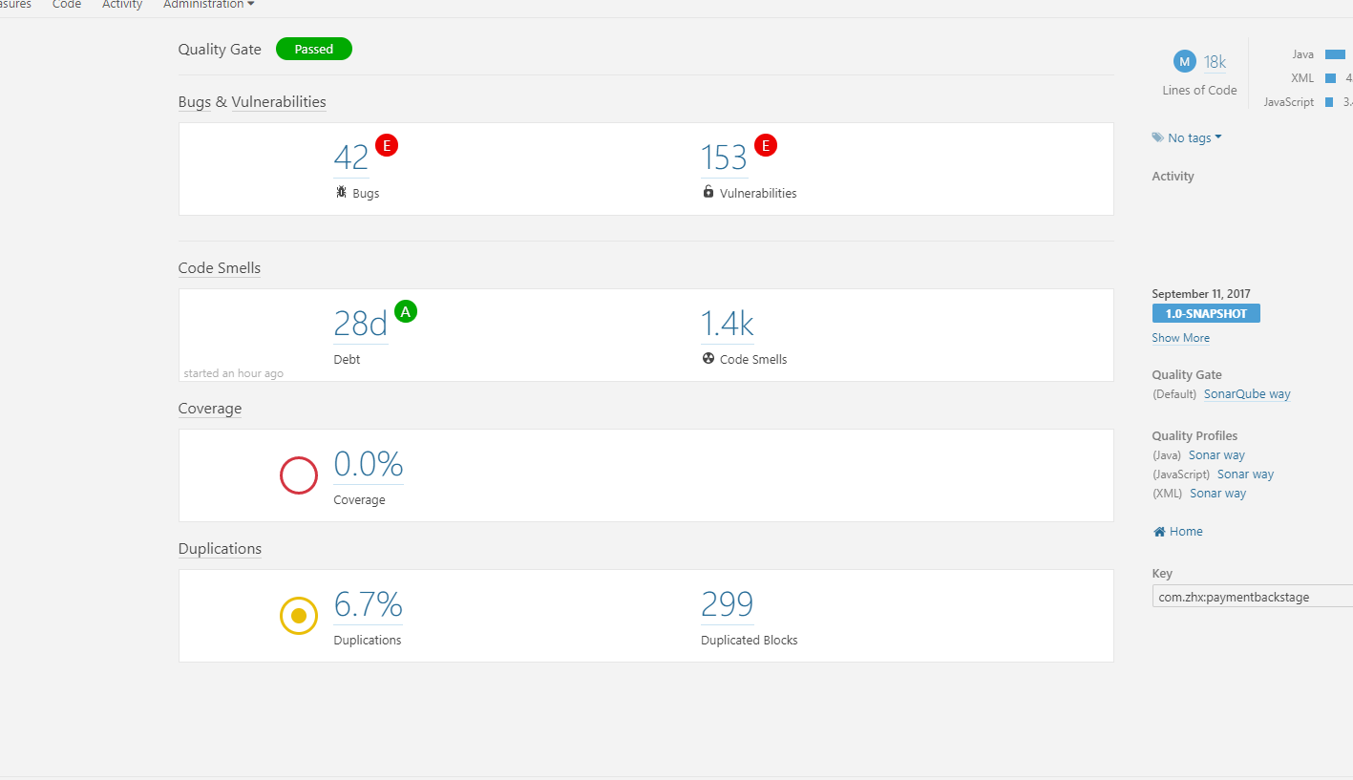
Task: Switch to the Activity tab
Action: 122,5
